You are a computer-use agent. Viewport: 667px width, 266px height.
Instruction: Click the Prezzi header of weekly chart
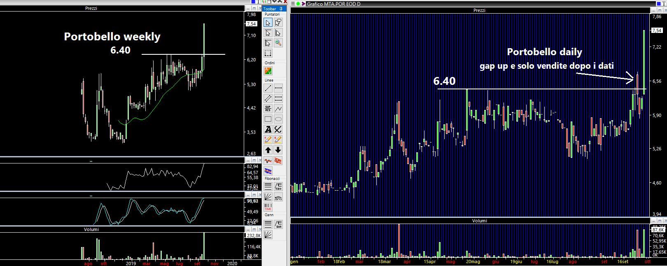pos(91,8)
